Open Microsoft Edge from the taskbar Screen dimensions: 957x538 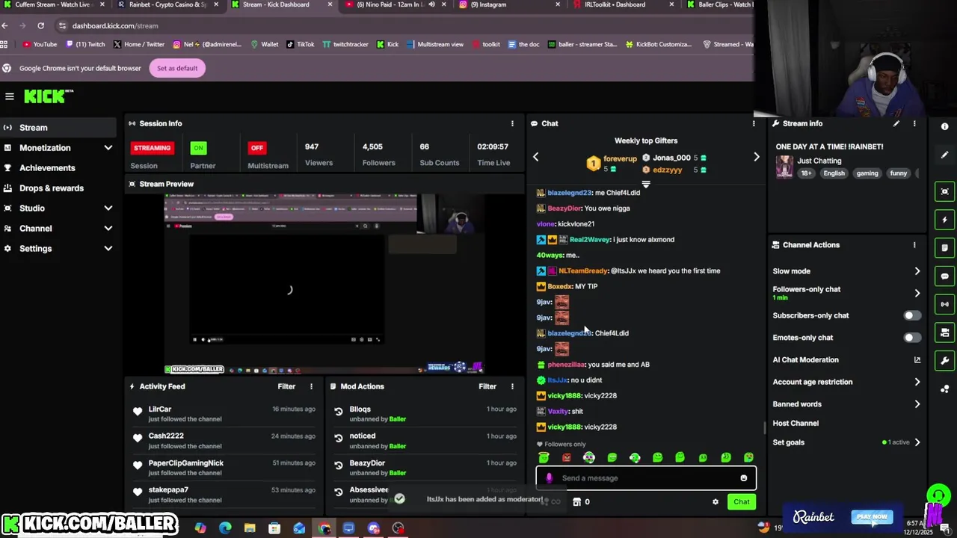tap(225, 529)
